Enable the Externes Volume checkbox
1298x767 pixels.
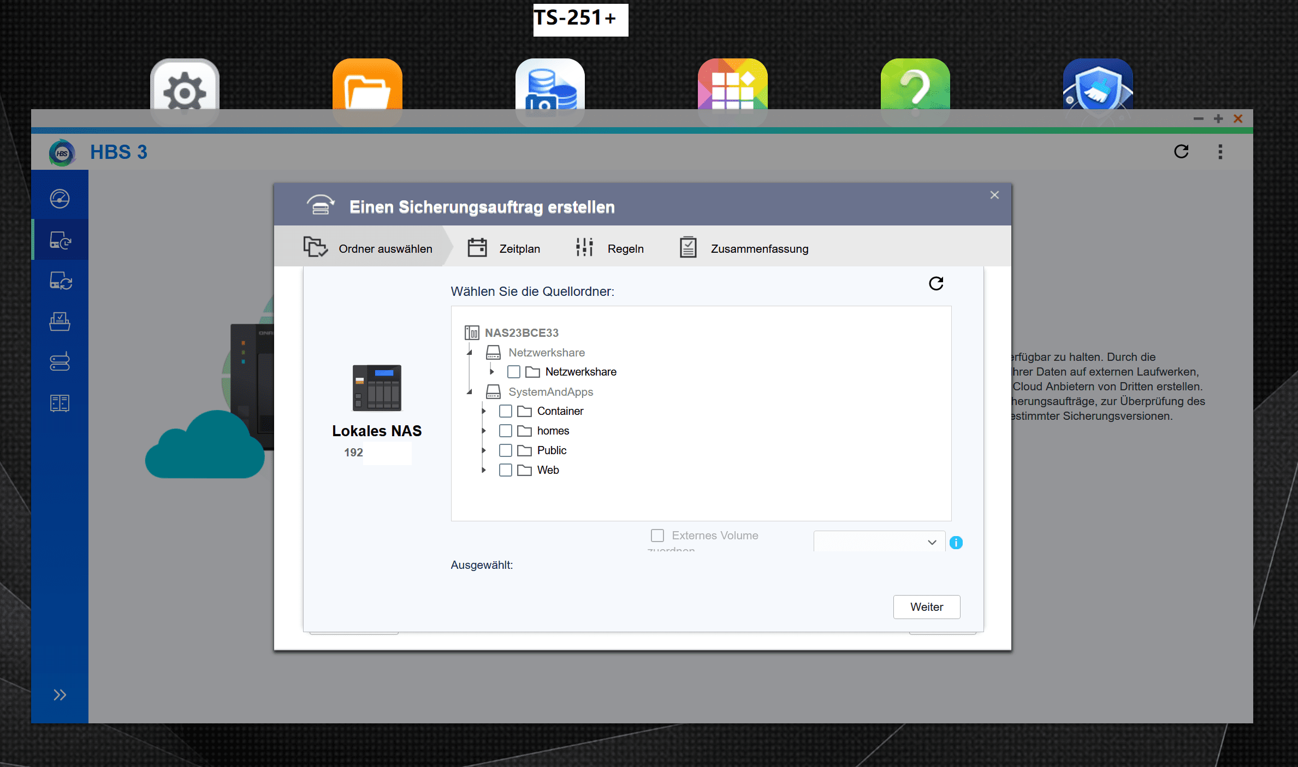point(657,535)
